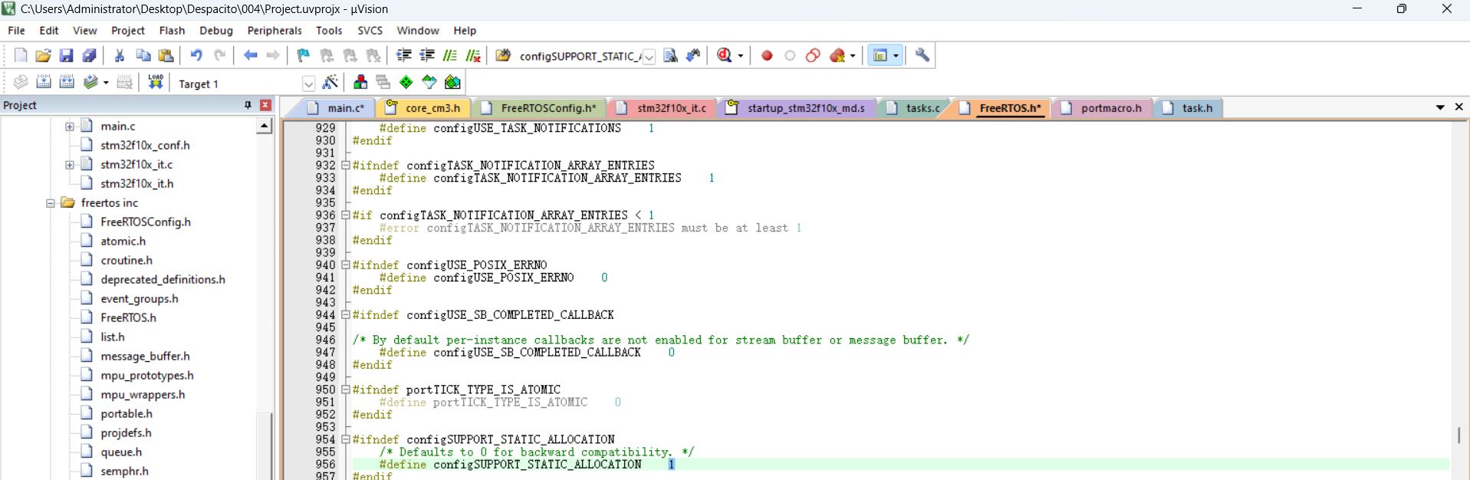Screen dimensions: 1470x480
Task: Open the Target 1 selection dropdown
Action: coord(308,84)
